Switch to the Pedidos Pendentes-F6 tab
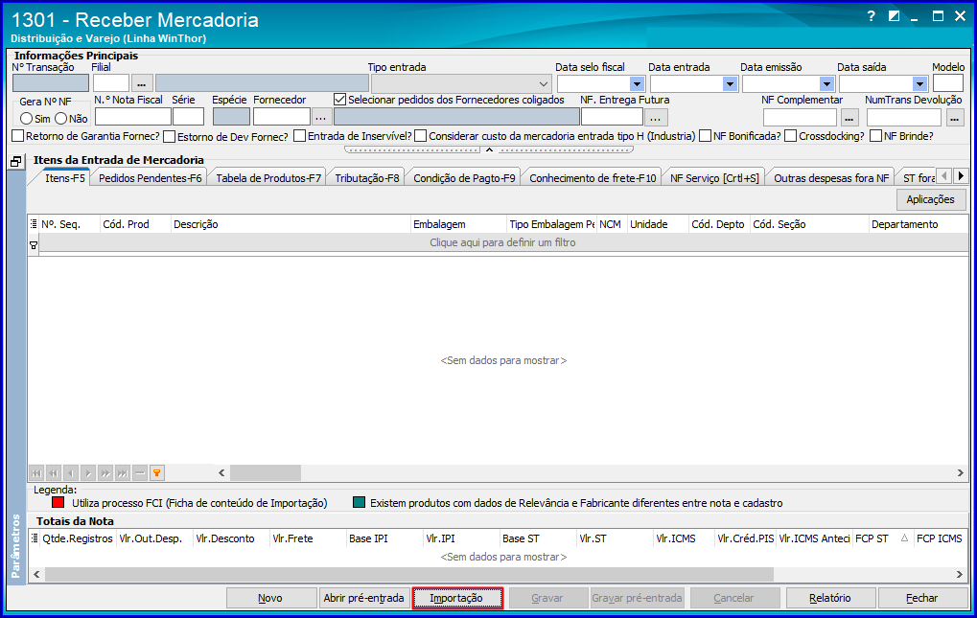The height and width of the screenshot is (618, 977). (151, 178)
